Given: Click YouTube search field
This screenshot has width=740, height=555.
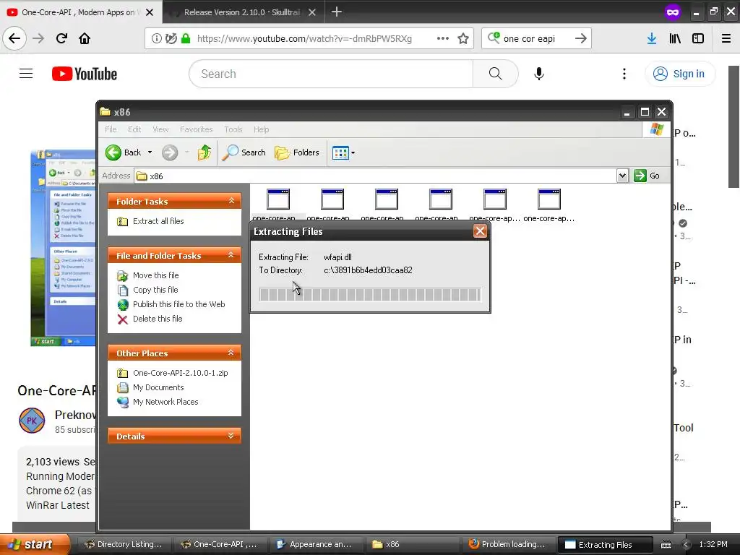Looking at the screenshot, I should [x=330, y=74].
